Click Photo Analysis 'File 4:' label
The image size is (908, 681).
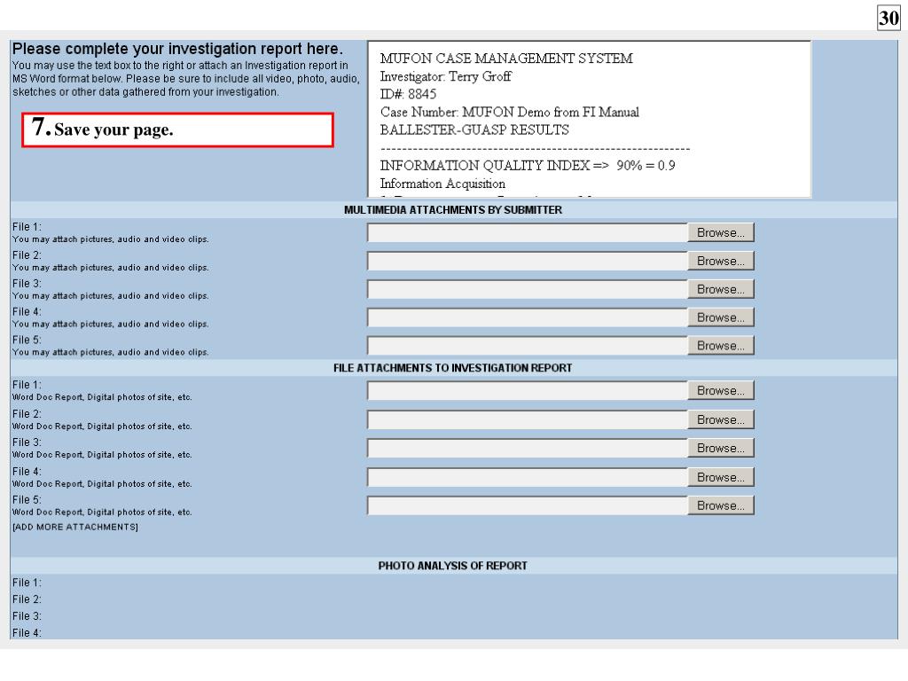pos(27,633)
